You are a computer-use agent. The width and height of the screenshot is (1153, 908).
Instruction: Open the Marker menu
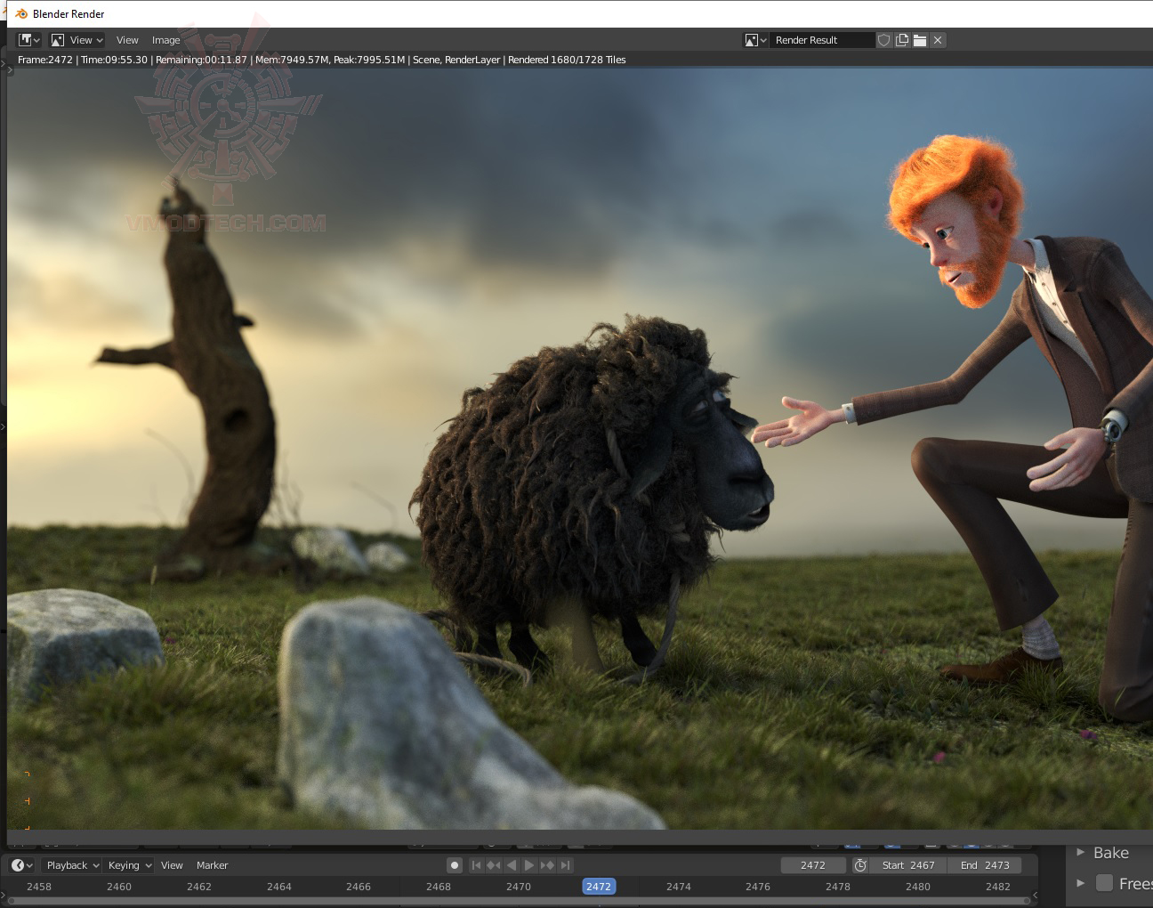tap(212, 865)
